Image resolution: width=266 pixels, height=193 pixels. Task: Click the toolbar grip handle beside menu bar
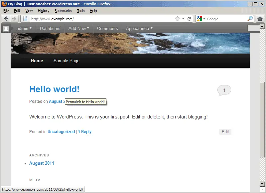click(253, 11)
